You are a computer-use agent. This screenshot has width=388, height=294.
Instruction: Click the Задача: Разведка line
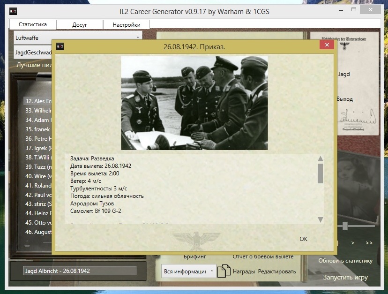pyautogui.click(x=92, y=158)
